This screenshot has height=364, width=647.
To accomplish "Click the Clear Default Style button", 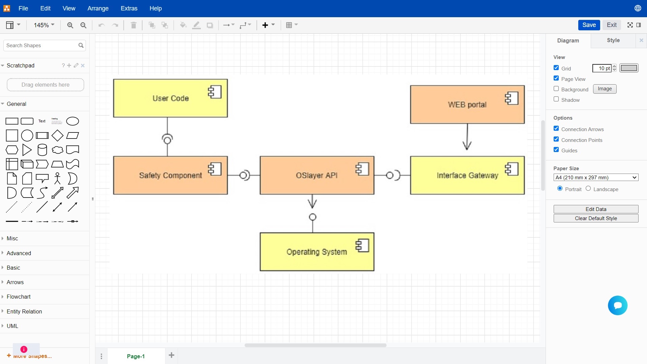I will pos(596,218).
